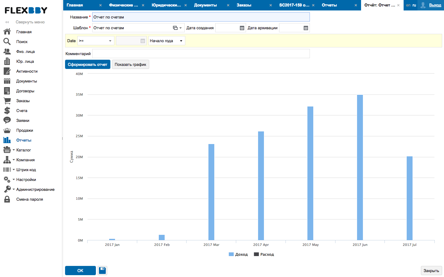Open calendar picker for Дата архивации

(x=306, y=28)
